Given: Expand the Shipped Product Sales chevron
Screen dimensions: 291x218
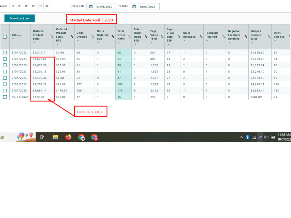Looking at the screenshot, I should point(252,42).
